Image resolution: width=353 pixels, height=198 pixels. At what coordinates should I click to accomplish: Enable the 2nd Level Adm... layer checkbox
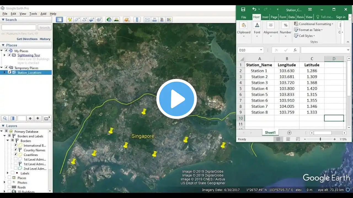(16, 168)
